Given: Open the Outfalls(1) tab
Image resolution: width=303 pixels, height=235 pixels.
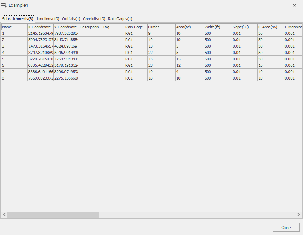Looking at the screenshot, I should tap(71, 19).
